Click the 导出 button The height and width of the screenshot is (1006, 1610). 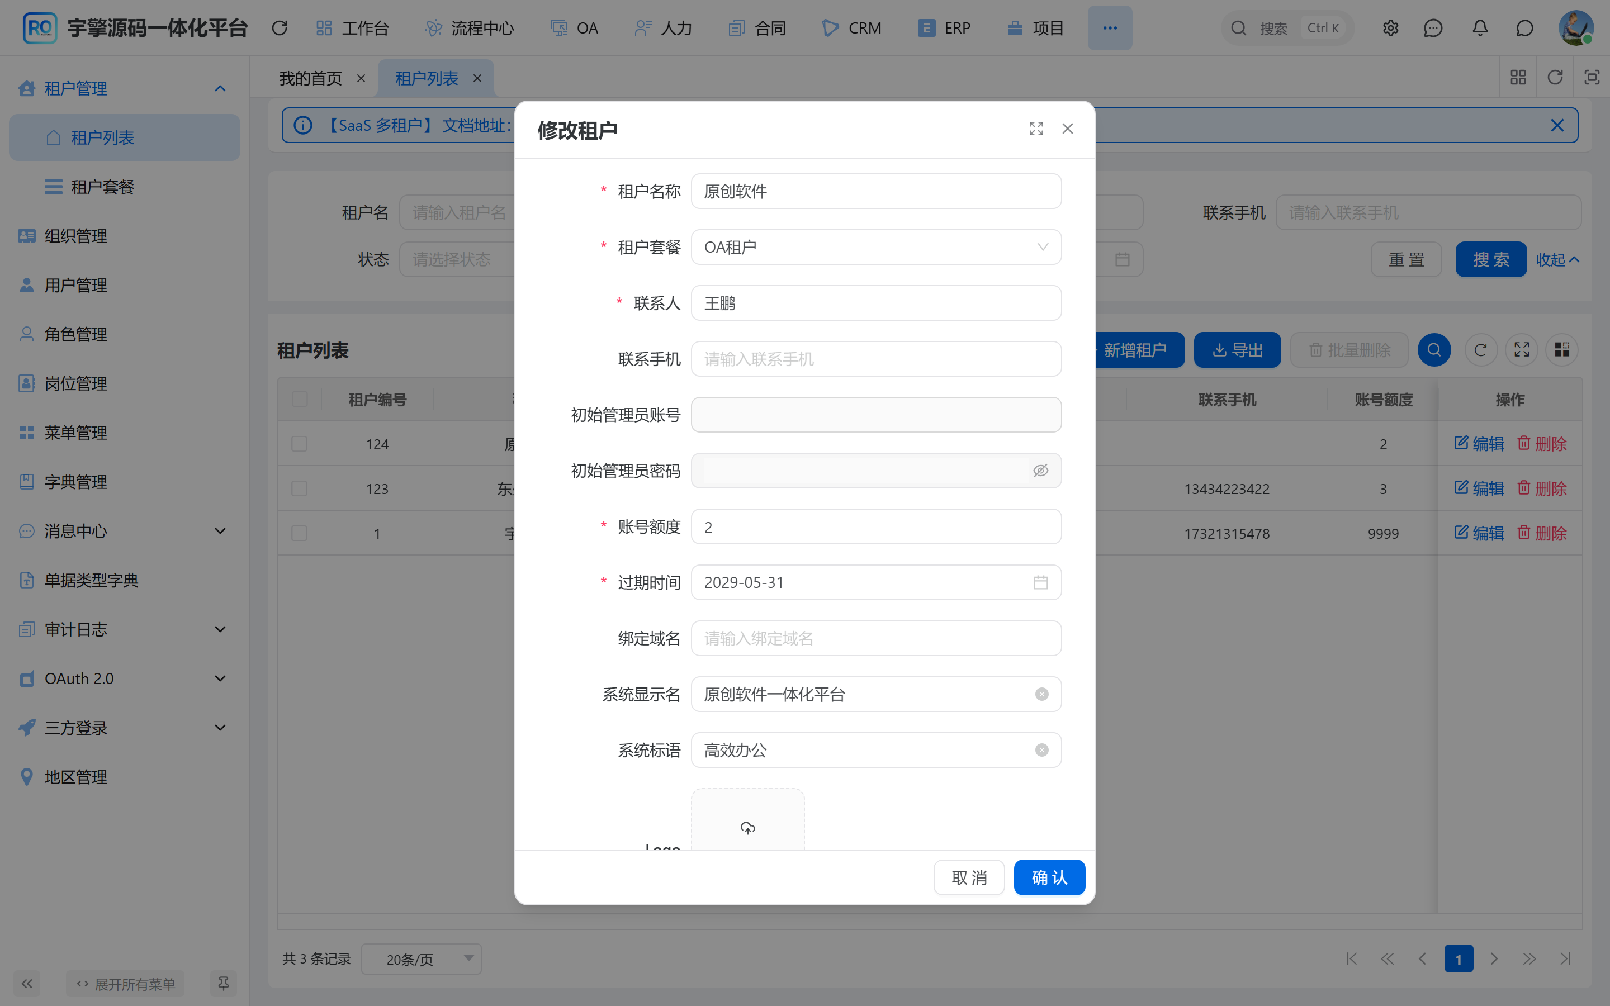coord(1238,350)
